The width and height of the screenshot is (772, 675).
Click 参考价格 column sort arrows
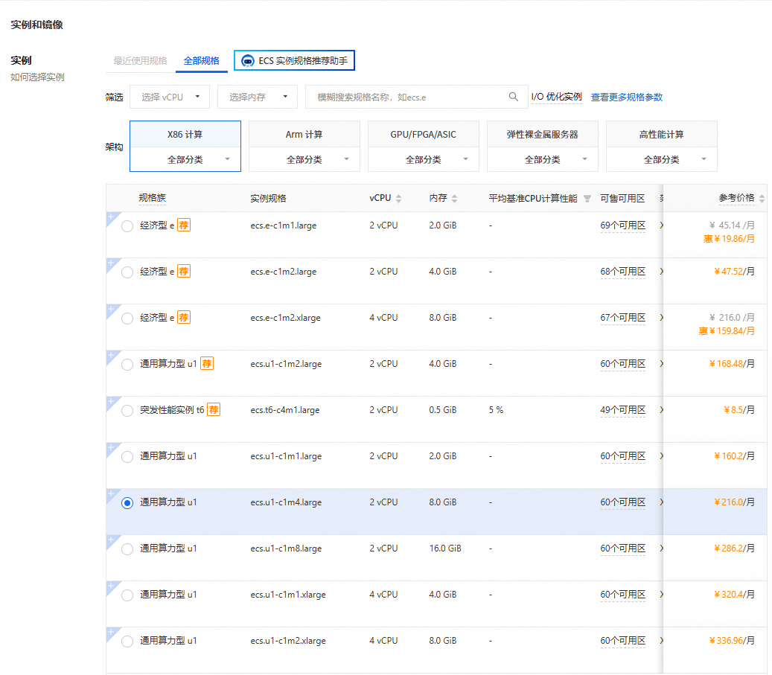(x=762, y=199)
